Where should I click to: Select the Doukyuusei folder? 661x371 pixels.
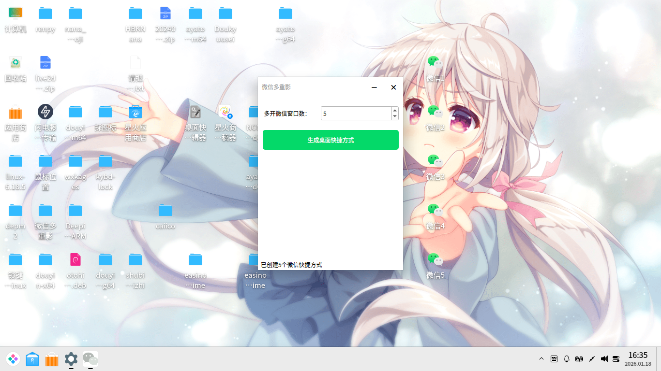[225, 24]
